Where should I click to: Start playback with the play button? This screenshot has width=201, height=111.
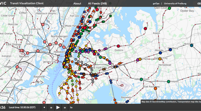pyautogui.click(x=58, y=108)
